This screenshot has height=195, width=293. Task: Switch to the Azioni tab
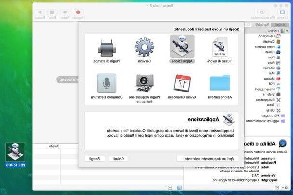[x=280, y=24]
